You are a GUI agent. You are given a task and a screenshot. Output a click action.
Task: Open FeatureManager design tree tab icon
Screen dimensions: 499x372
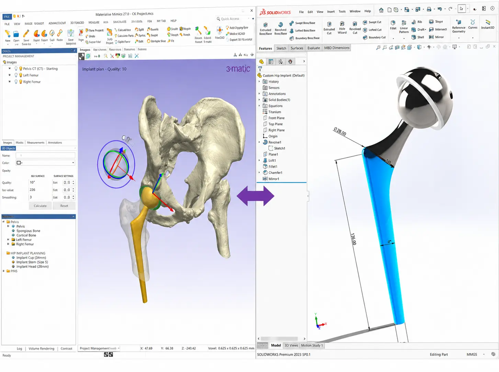coord(261,62)
